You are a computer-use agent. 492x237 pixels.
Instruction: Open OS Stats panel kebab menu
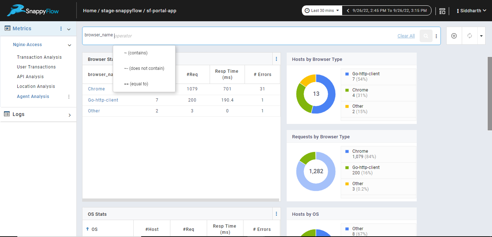276,214
